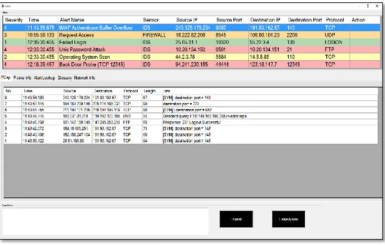Image resolution: width=385 pixels, height=245 pixels.
Task: Select the FTP Logout Successful response packet
Action: pos(191,122)
